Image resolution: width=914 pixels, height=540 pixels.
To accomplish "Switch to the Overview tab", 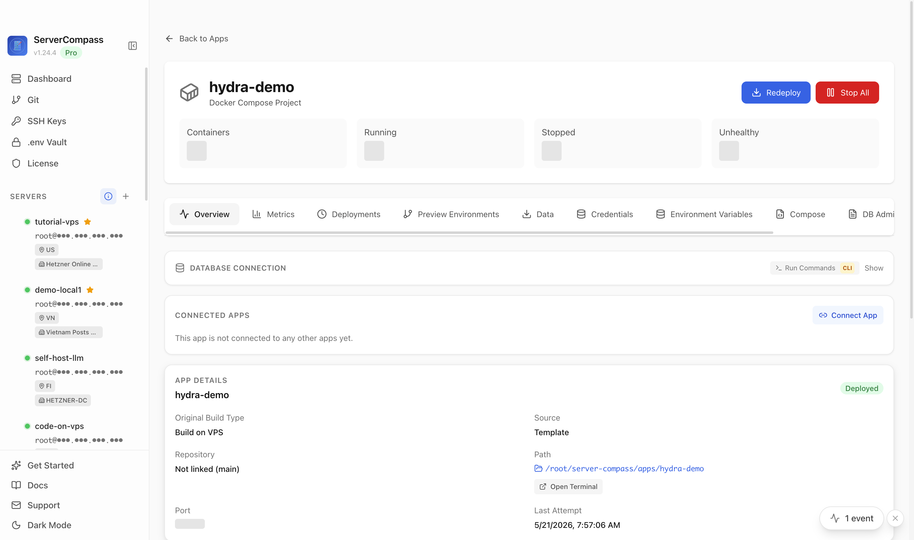I will coord(204,214).
